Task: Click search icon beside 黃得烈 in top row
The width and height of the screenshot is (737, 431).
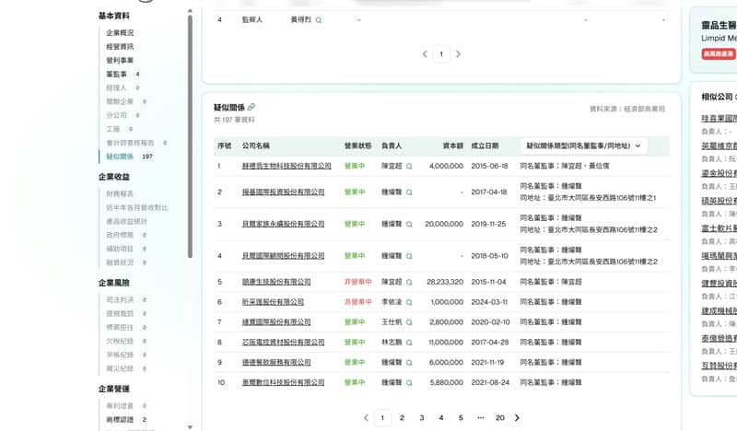Action: coord(320,19)
